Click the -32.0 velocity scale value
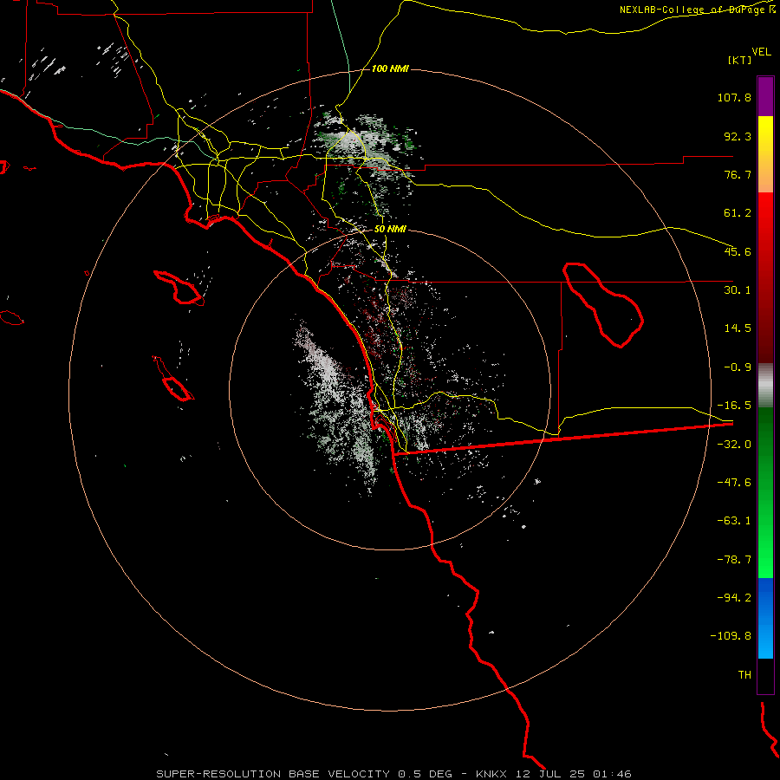 click(x=734, y=445)
